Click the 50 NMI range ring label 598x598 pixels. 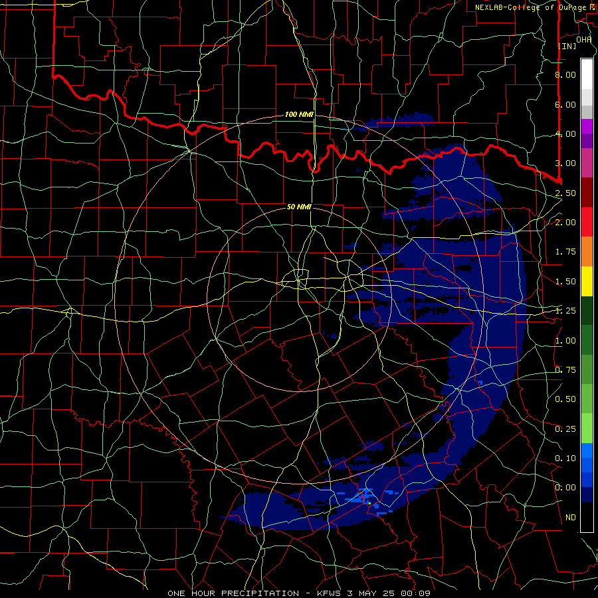(299, 207)
